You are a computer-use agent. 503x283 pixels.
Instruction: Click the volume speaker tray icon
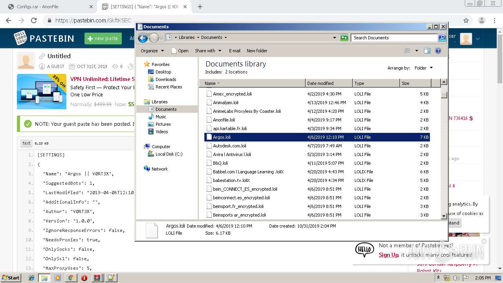[x=456, y=278]
